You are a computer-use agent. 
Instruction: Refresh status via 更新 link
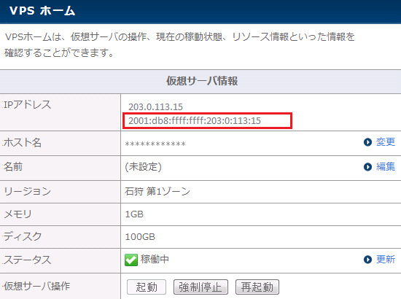click(386, 259)
